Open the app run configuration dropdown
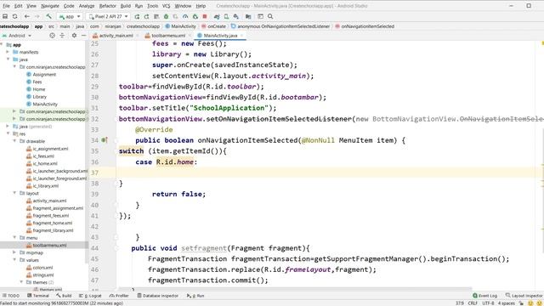This screenshot has height=306, width=544. click(x=70, y=16)
